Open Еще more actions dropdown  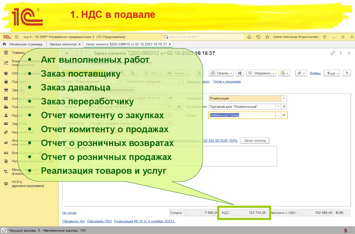(x=332, y=73)
